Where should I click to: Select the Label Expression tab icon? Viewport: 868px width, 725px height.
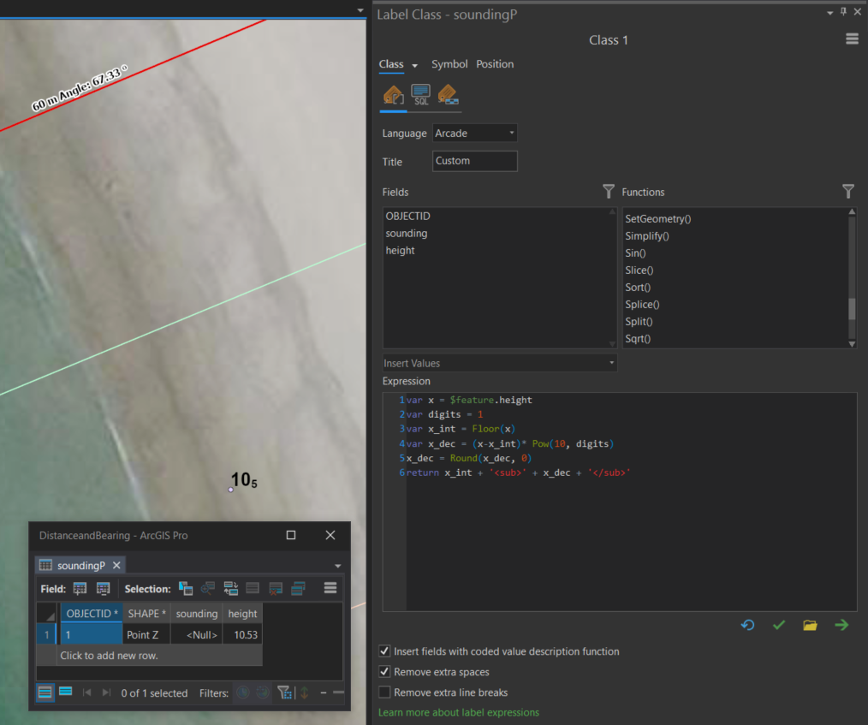[393, 96]
